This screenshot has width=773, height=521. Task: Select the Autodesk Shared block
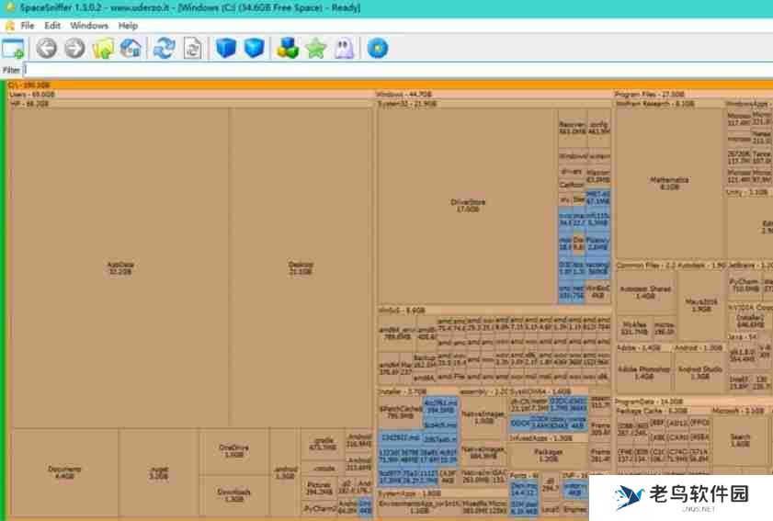click(645, 292)
